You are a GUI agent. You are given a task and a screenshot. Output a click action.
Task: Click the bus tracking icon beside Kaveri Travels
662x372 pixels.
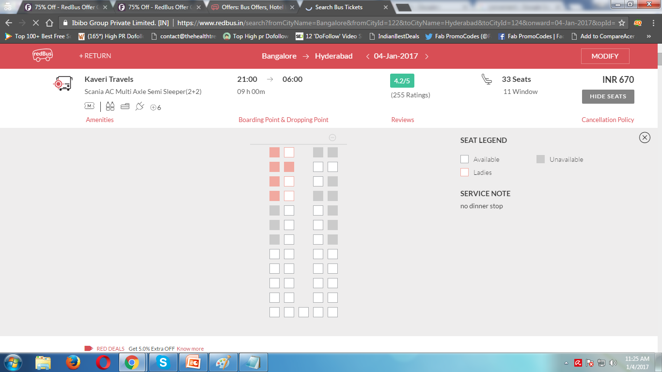63,84
